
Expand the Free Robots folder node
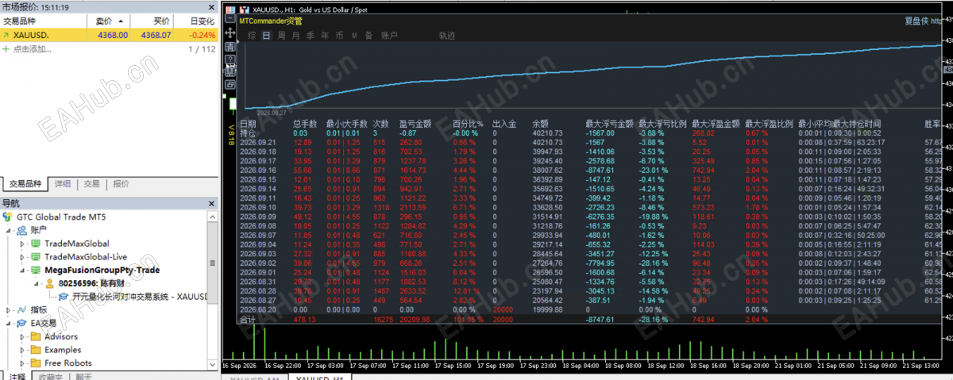click(x=23, y=363)
